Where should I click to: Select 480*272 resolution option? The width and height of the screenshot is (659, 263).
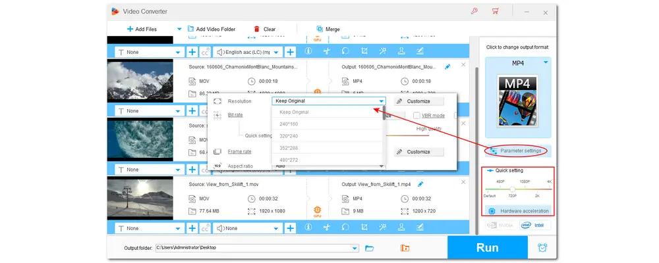pos(289,160)
